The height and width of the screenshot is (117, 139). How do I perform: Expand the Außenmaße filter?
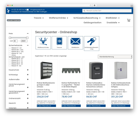pos(28,79)
